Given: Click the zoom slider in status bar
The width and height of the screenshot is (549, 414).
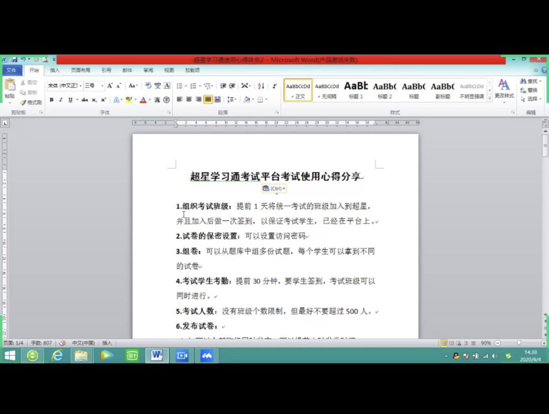Looking at the screenshot, I should click(519, 343).
